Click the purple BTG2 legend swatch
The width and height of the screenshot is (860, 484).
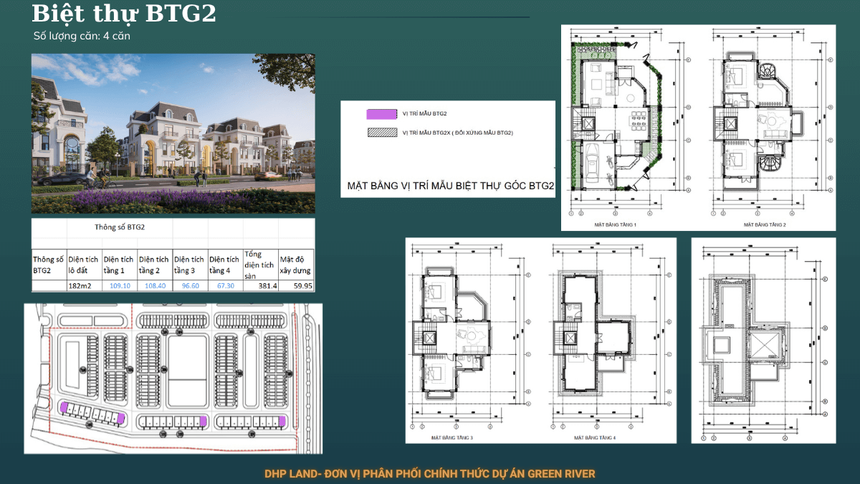pyautogui.click(x=381, y=114)
